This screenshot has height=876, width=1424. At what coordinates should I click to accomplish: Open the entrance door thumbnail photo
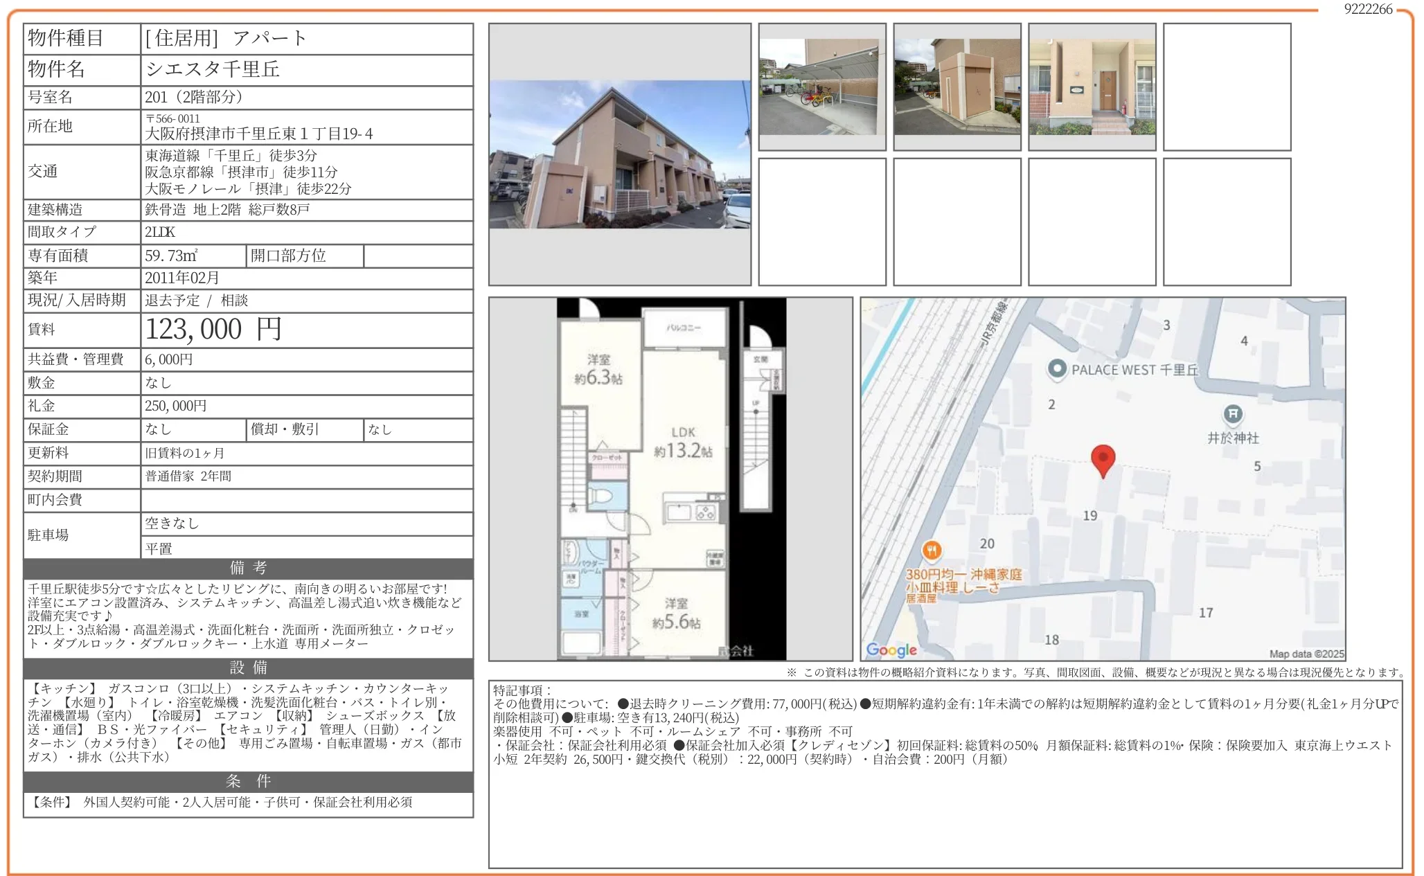coord(1092,87)
